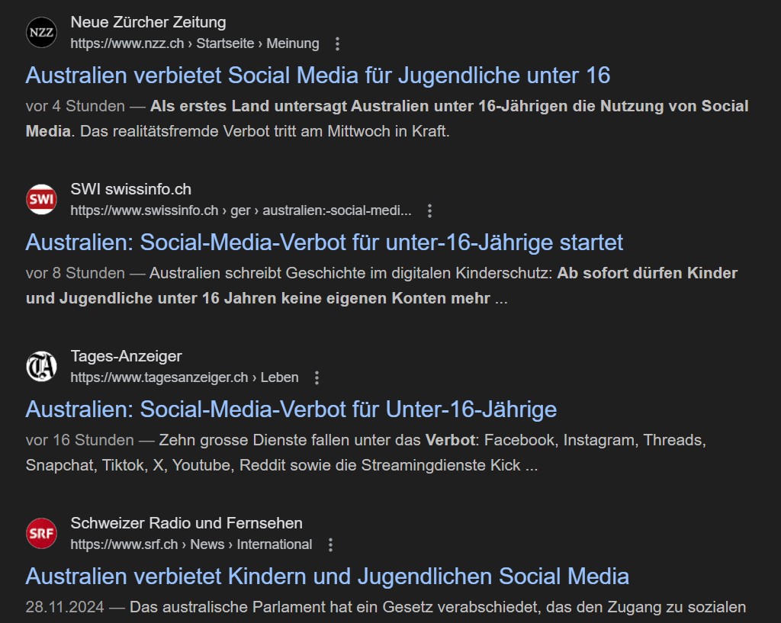781x623 pixels.
Task: Open "Australien verbietet Social Media für Jugendliche unter 16"
Action: click(x=318, y=75)
